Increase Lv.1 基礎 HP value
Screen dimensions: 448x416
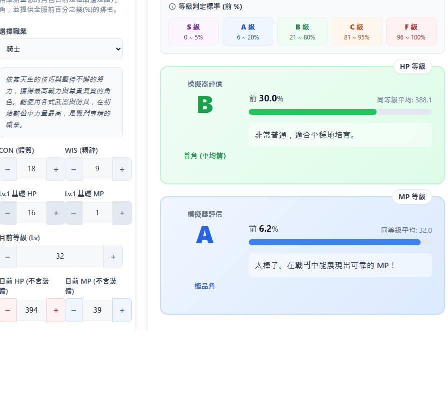55,213
